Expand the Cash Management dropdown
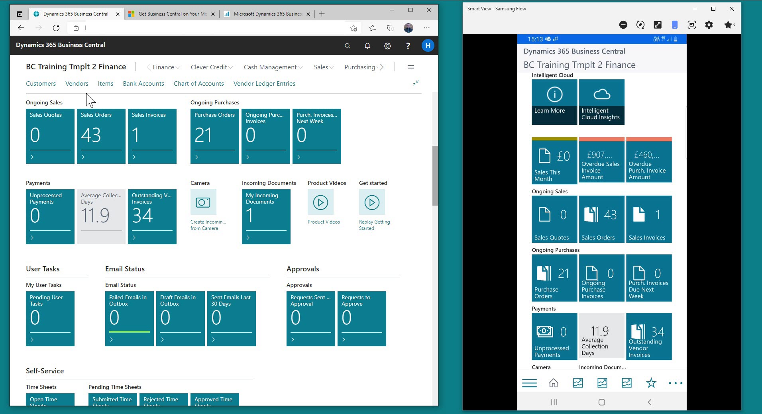Viewport: 762px width, 414px height. [273, 67]
